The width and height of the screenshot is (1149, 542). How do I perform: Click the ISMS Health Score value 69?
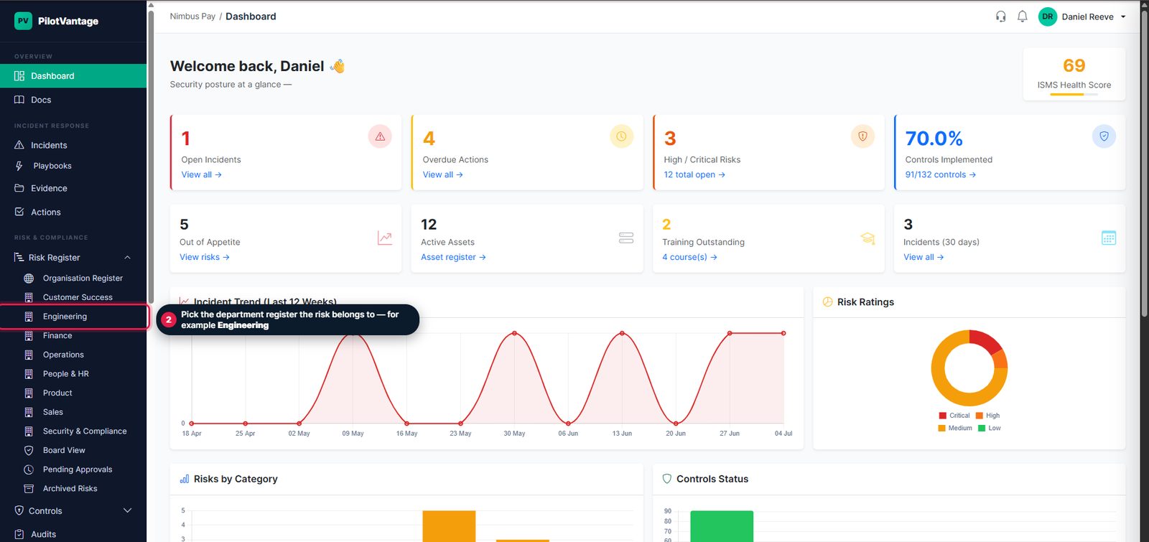pos(1074,65)
